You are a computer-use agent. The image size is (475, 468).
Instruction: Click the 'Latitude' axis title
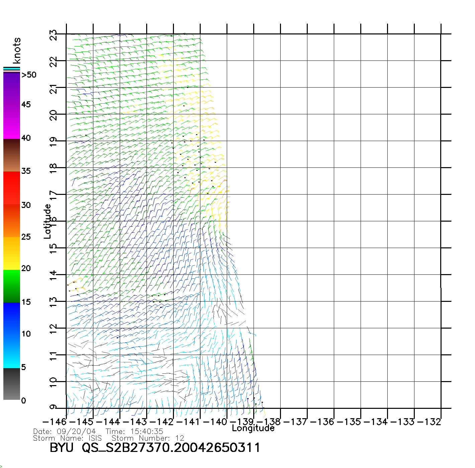click(x=47, y=221)
